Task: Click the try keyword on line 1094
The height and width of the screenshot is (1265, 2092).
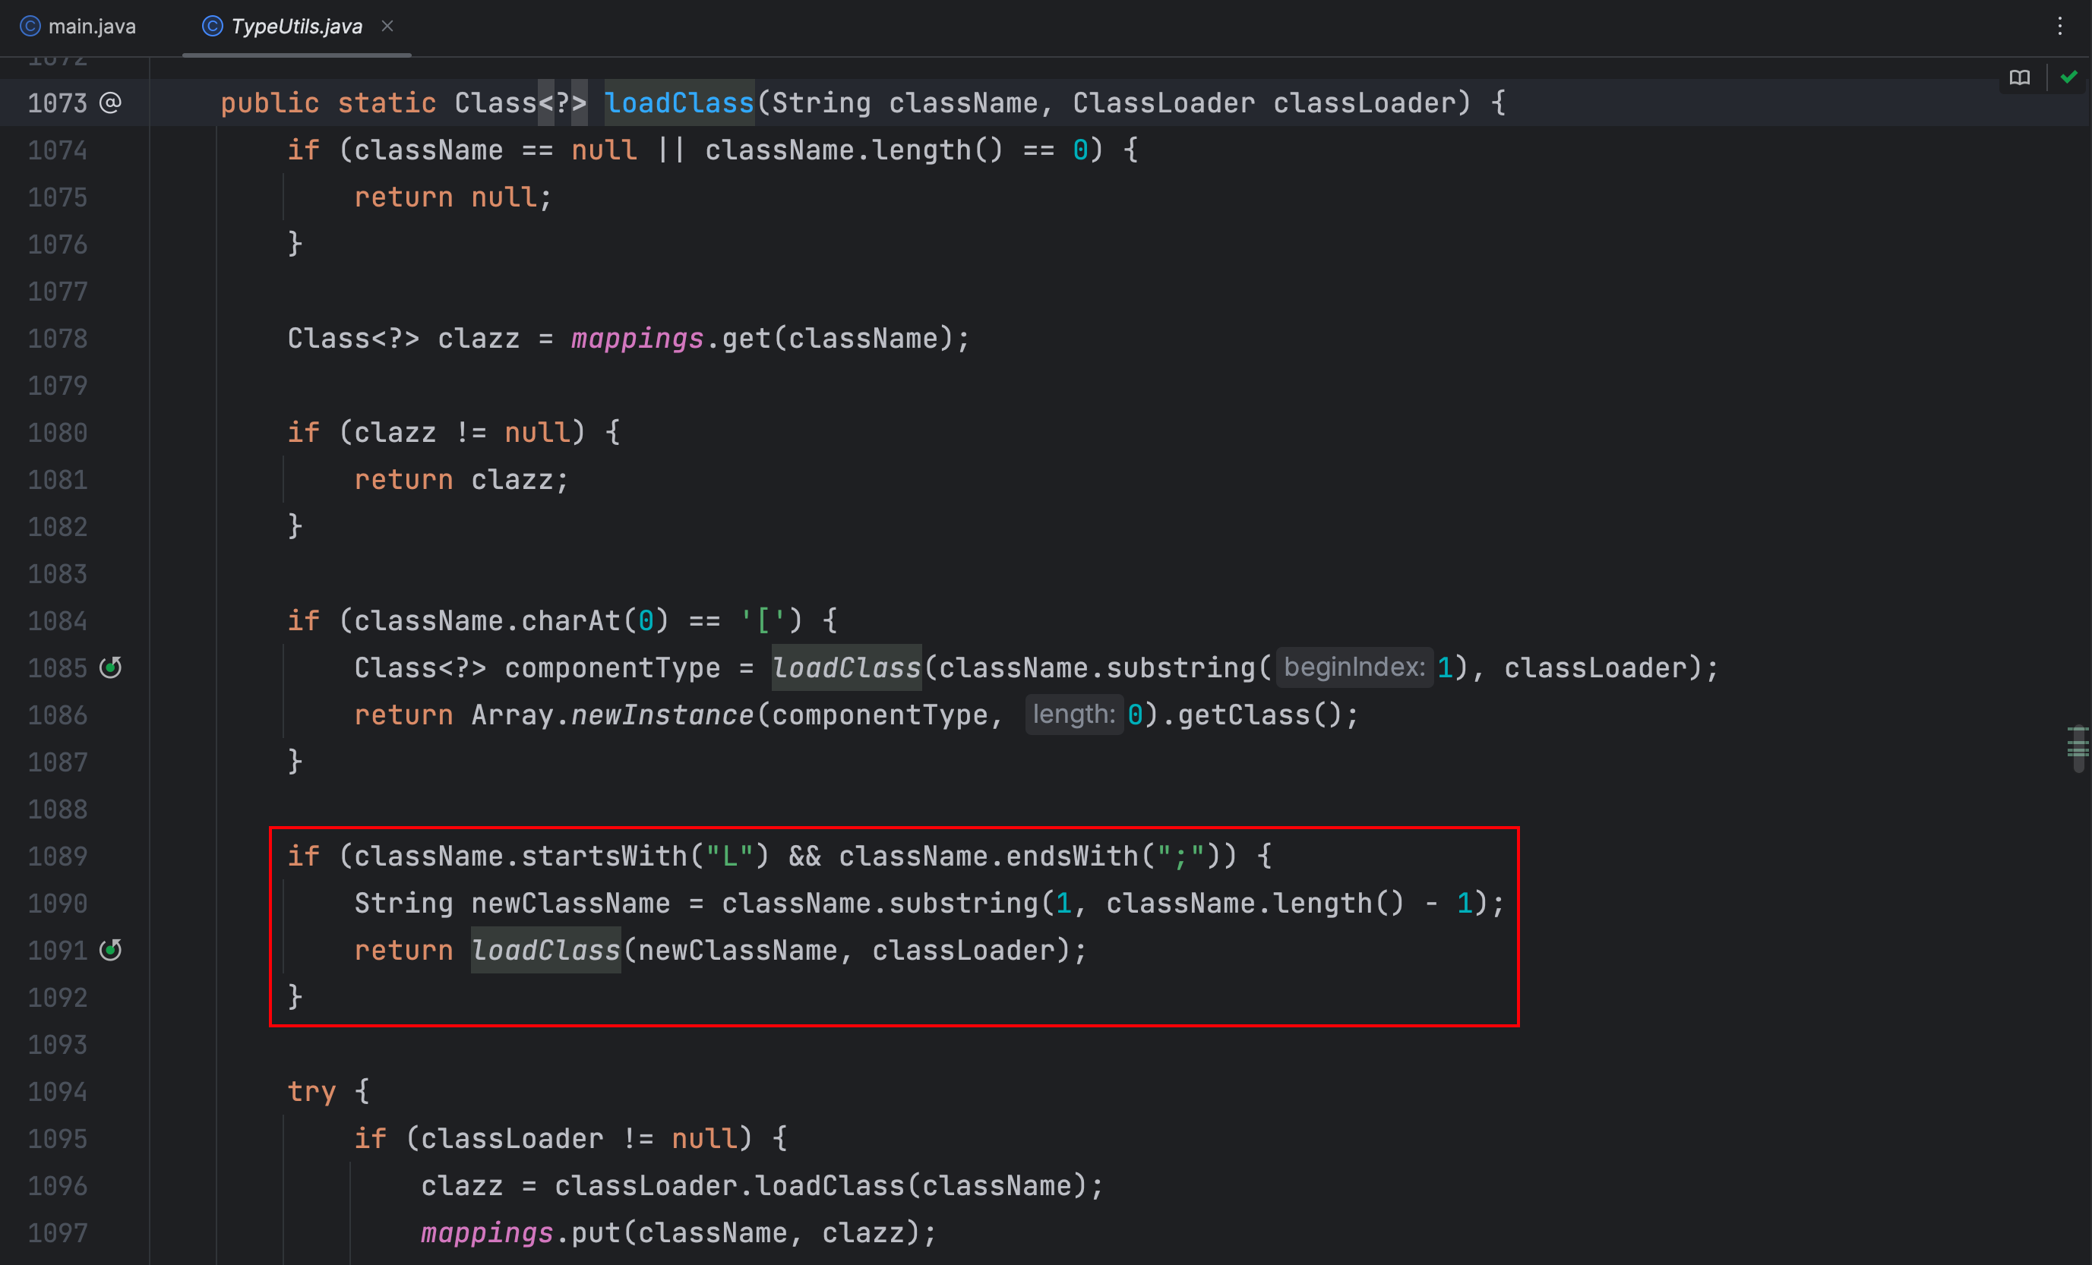Action: 311,1092
